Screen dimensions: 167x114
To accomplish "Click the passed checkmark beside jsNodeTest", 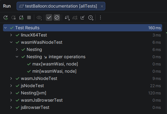I will point(17,86).
